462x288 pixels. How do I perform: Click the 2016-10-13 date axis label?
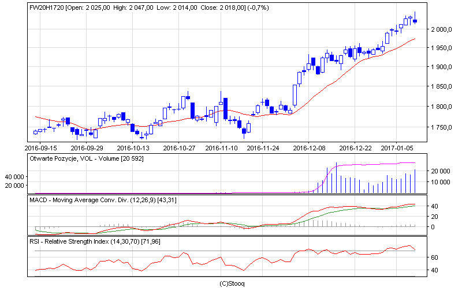[x=133, y=148]
